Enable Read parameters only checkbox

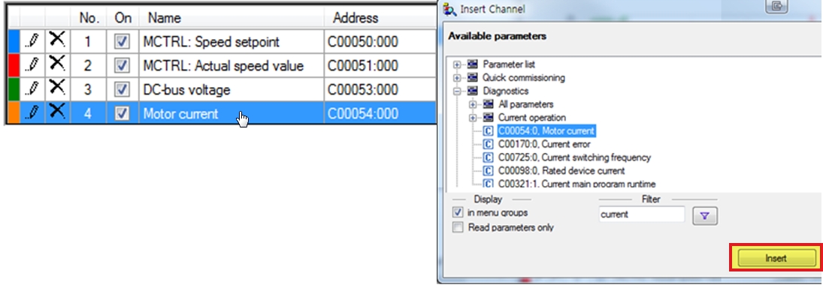(458, 227)
